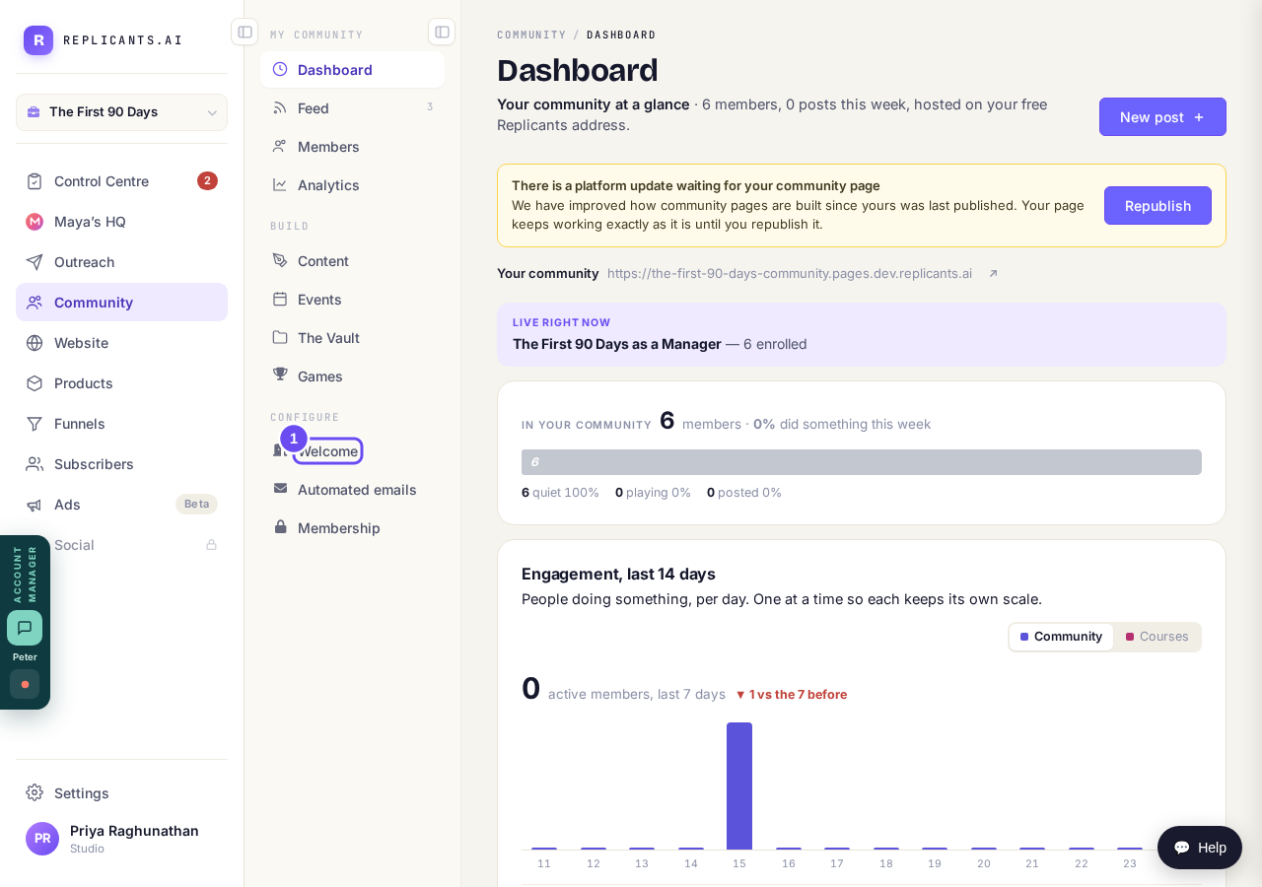
Task: Click the tall chart bar for day 15
Action: [739, 785]
